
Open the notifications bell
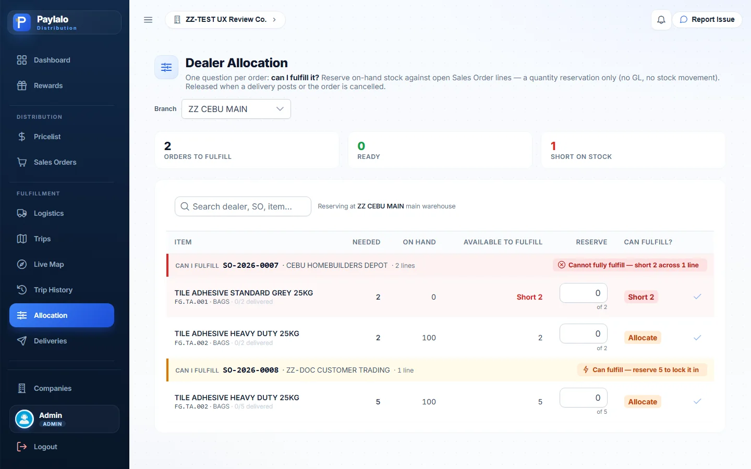point(661,20)
